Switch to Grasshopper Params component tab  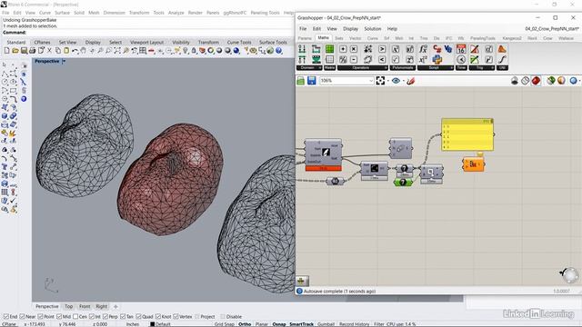point(305,38)
